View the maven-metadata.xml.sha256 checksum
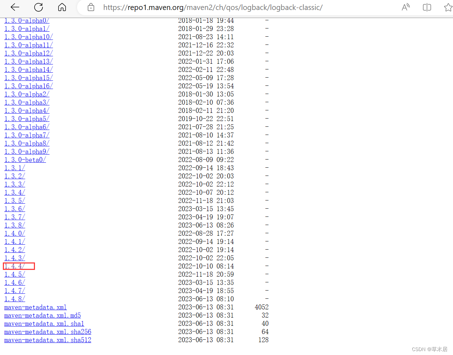 pos(47,332)
